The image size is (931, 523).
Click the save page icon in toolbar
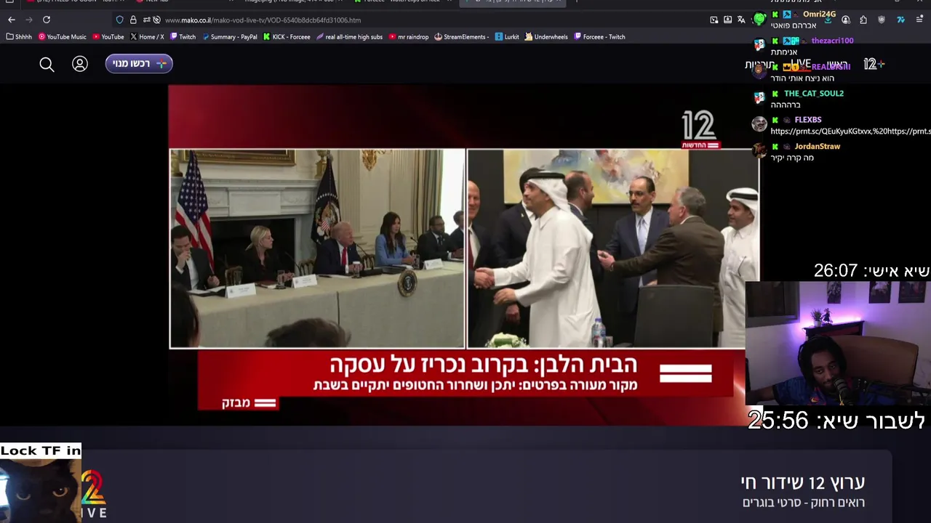pos(727,20)
